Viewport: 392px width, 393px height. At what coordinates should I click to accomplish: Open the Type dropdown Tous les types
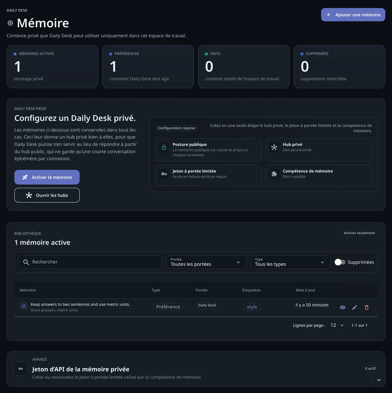pos(290,262)
